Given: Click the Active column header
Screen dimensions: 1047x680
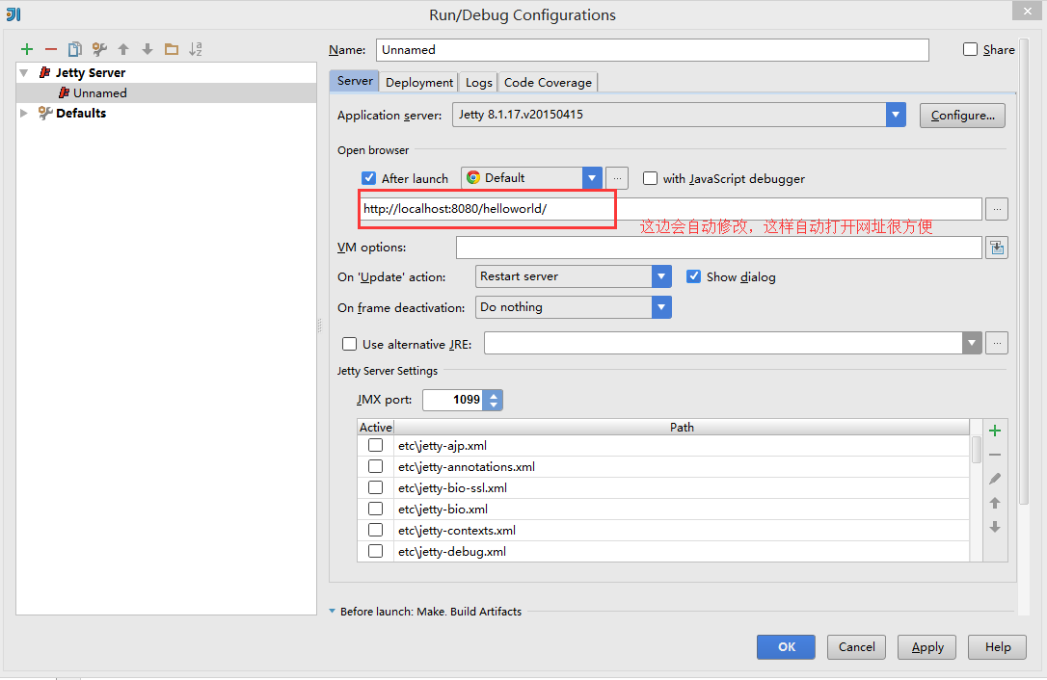Looking at the screenshot, I should [x=375, y=427].
